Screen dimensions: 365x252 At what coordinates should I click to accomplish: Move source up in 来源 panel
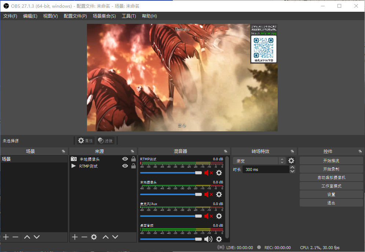click(x=106, y=237)
